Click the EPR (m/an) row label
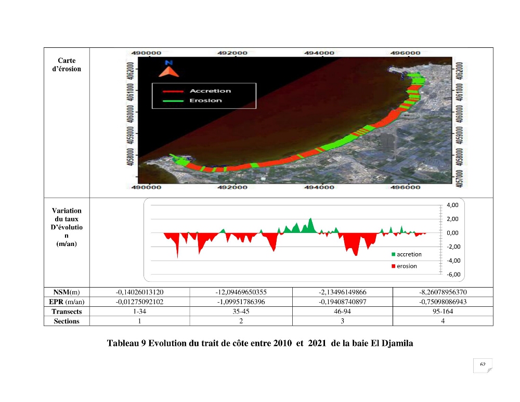The image size is (520, 402). coord(67,302)
